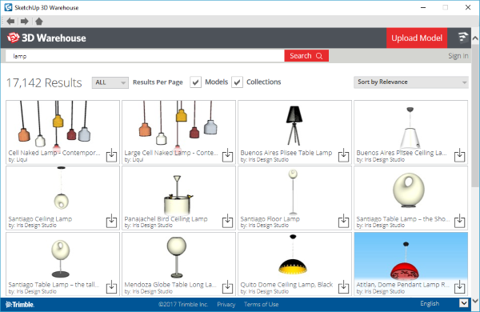The height and width of the screenshot is (312, 480).
Task: Download Large Cell Naked Lamp model
Action: tap(227, 155)
